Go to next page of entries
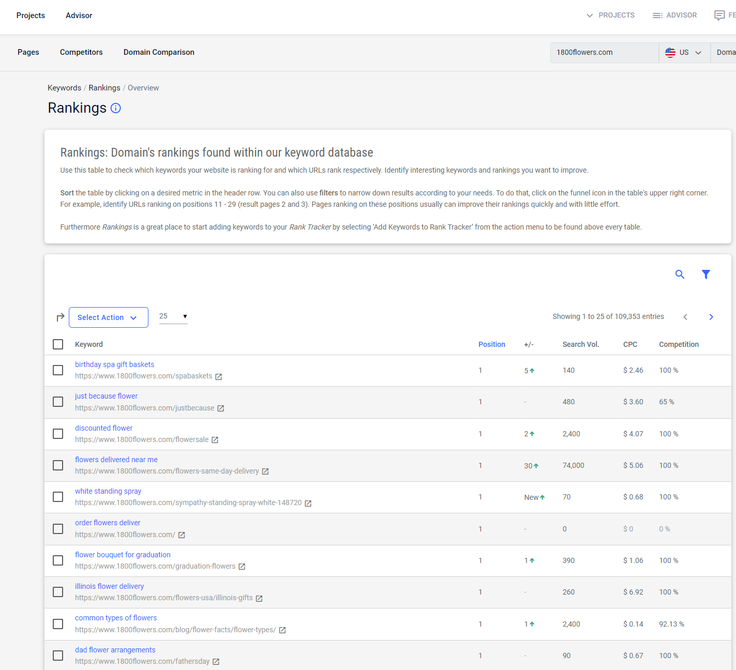736x670 pixels. tap(711, 317)
